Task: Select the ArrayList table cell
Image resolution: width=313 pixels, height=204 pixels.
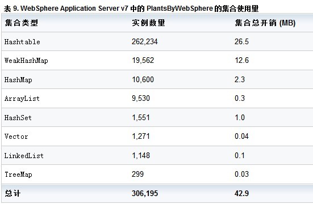Action: [x=22, y=99]
